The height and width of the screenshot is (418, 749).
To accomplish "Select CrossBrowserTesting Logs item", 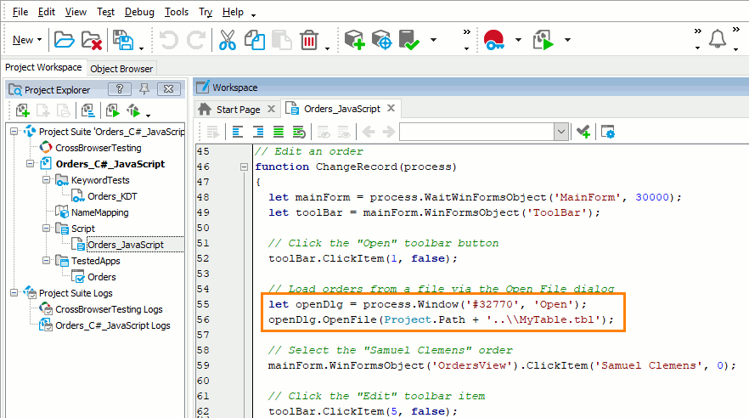I will click(x=109, y=309).
